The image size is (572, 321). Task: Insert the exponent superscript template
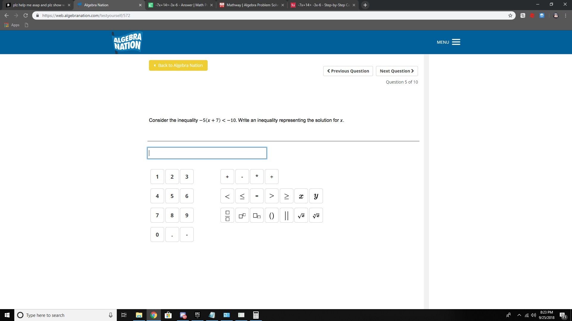point(242,215)
